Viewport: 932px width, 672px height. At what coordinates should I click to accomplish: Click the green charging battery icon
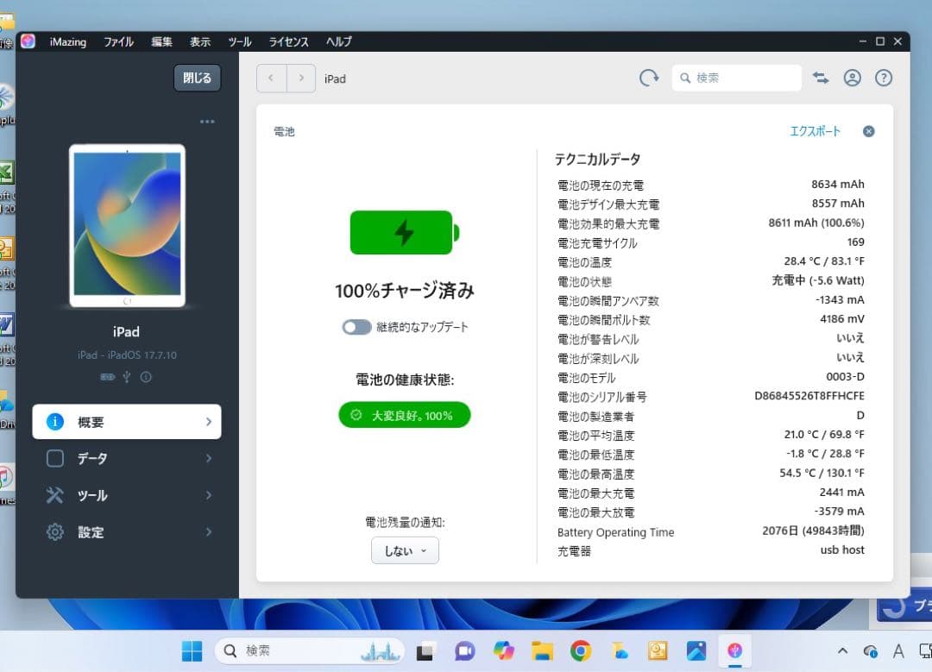click(x=405, y=232)
